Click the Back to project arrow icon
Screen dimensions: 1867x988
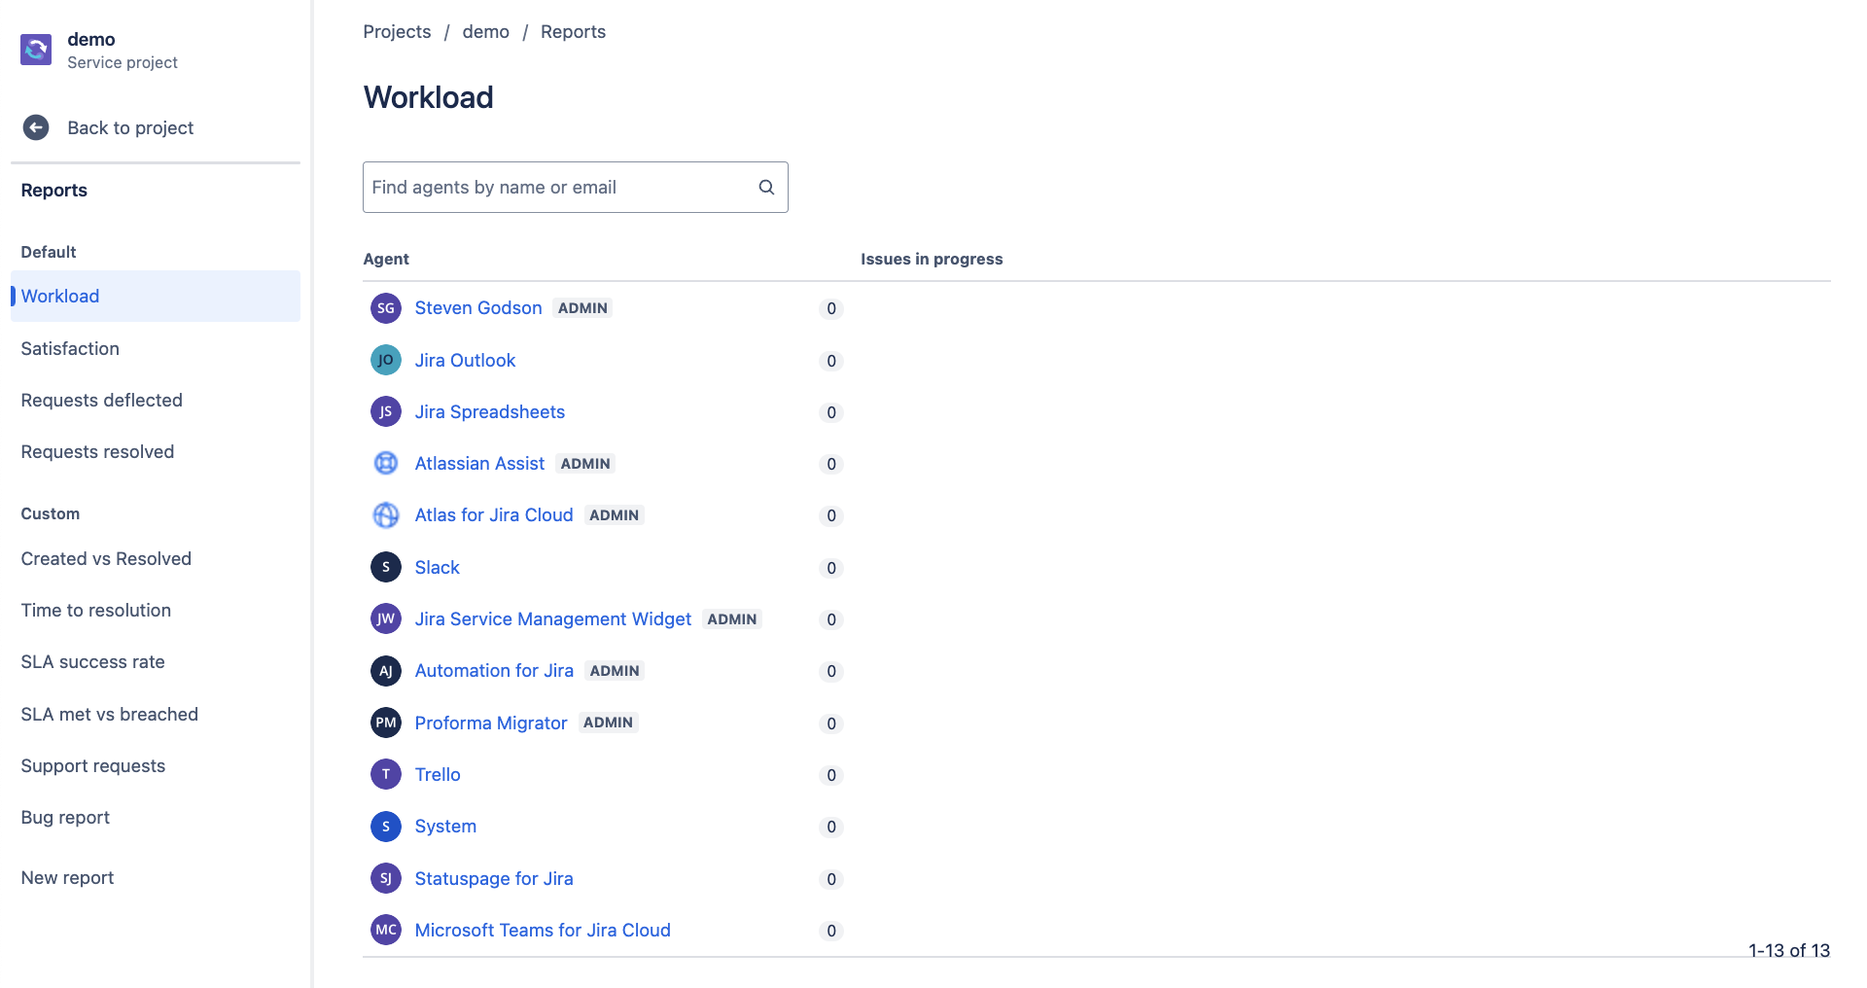pos(36,127)
